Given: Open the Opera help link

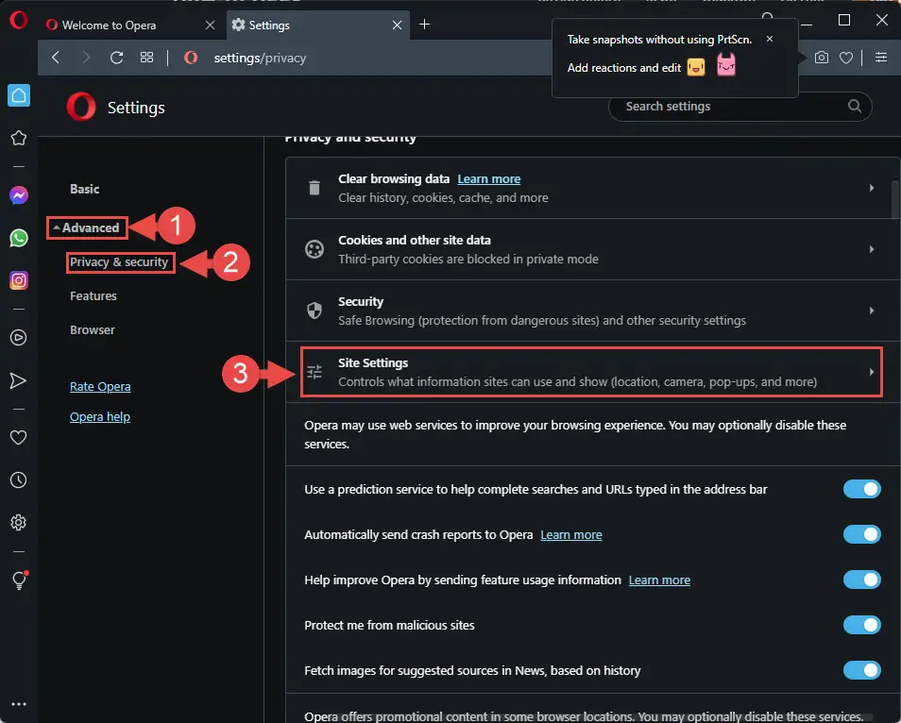Looking at the screenshot, I should pyautogui.click(x=100, y=417).
